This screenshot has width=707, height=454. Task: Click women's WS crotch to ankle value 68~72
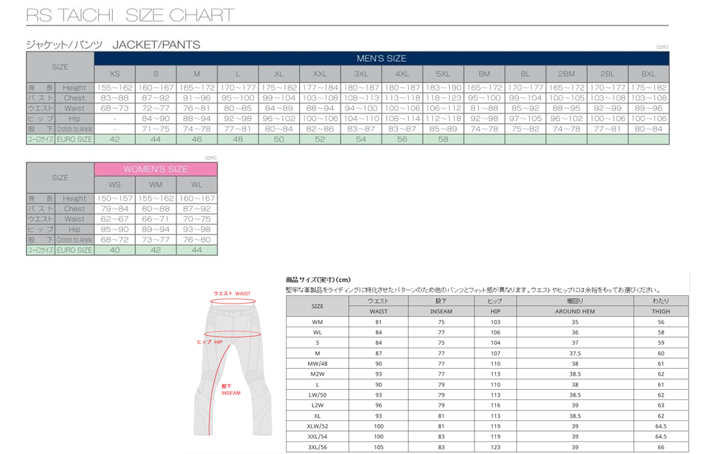tap(114, 240)
